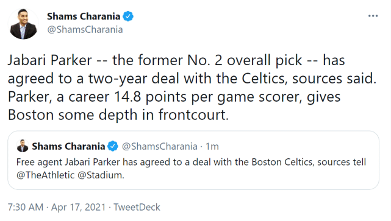391x221 pixels.
Task: Click 'Boston some depth in frontcourt' line
Action: coord(118,114)
